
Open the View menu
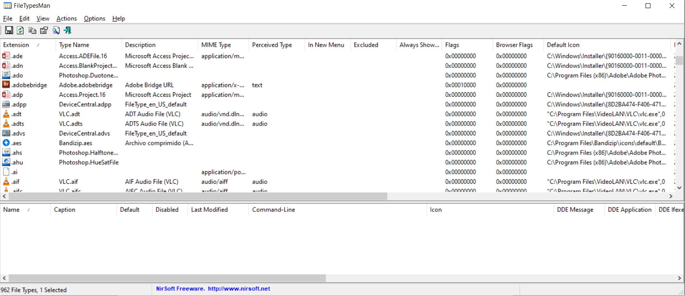[43, 18]
